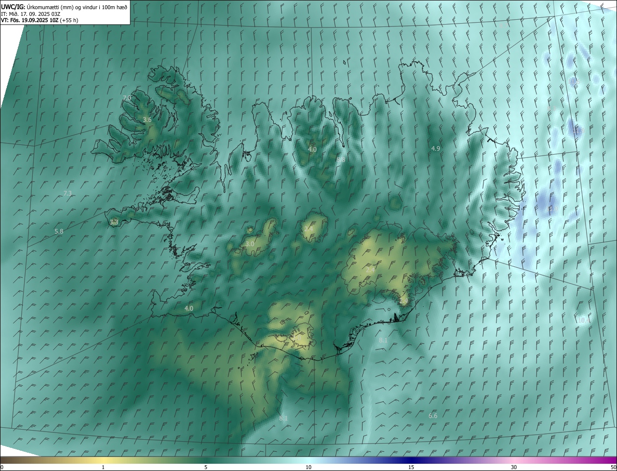Click the 4.0 value in northern Iceland
The height and width of the screenshot is (471, 617).
pos(312,149)
